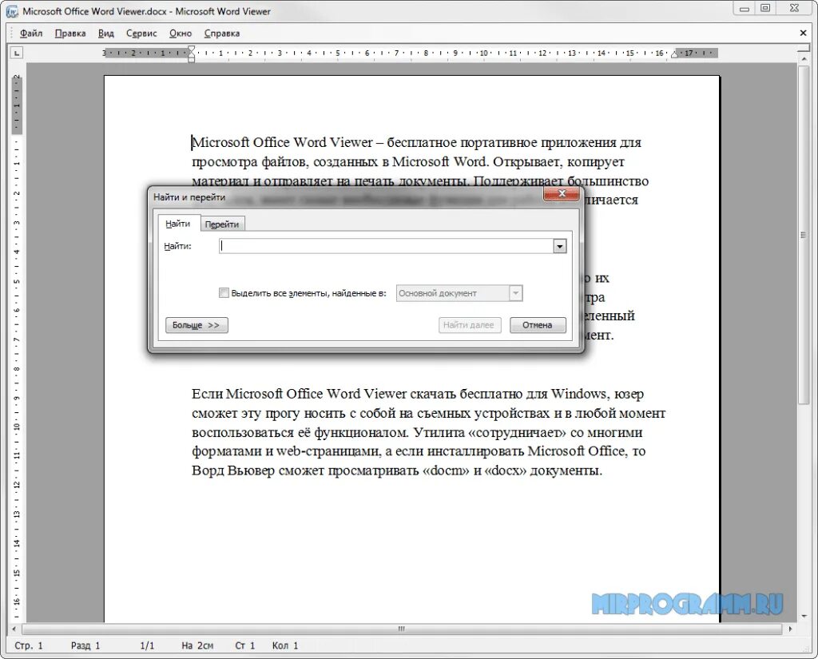The image size is (818, 659).
Task: Click the Больше >> button
Action: [197, 325]
